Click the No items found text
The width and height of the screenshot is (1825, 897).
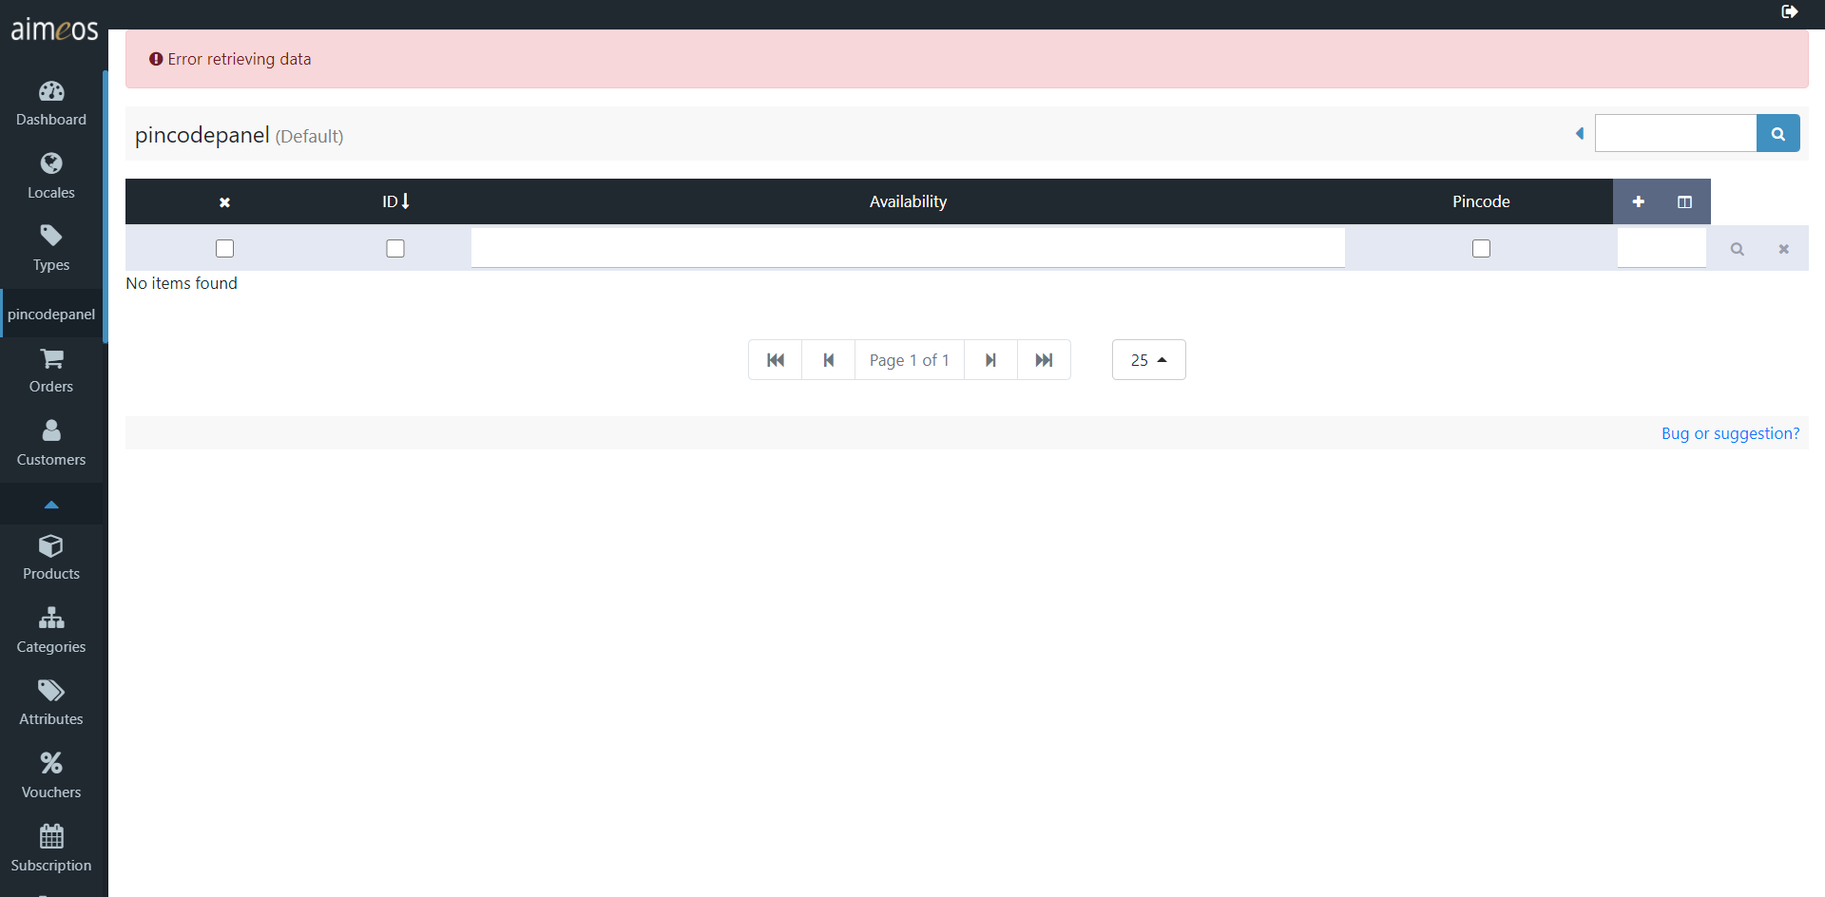[182, 283]
